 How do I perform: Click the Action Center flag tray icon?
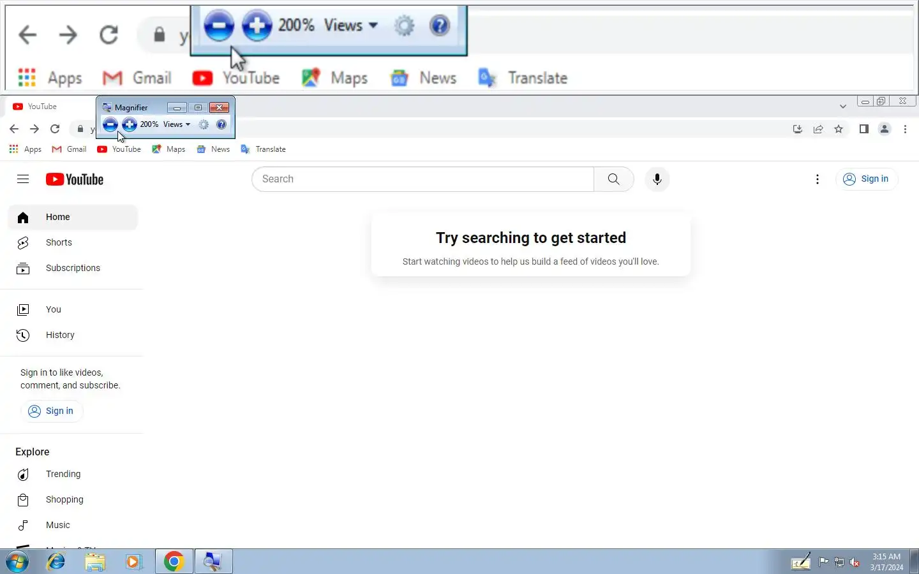click(824, 562)
